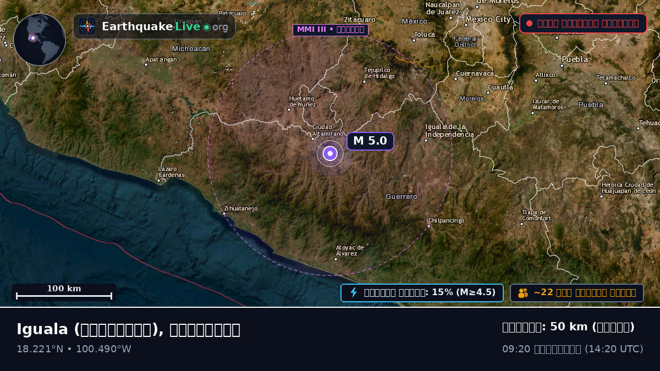Click the Mexico City map label

click(x=488, y=19)
